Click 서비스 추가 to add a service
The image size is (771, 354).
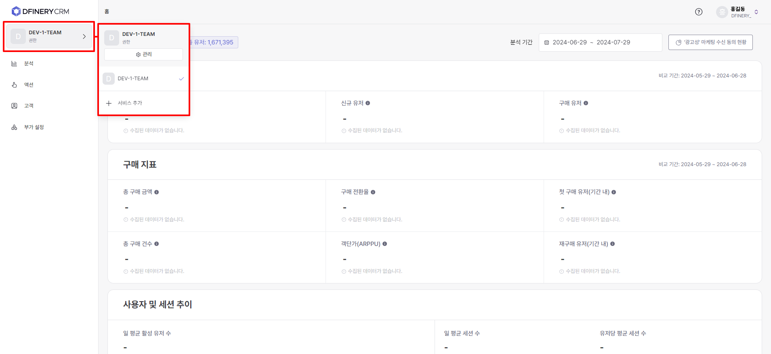pyautogui.click(x=129, y=103)
